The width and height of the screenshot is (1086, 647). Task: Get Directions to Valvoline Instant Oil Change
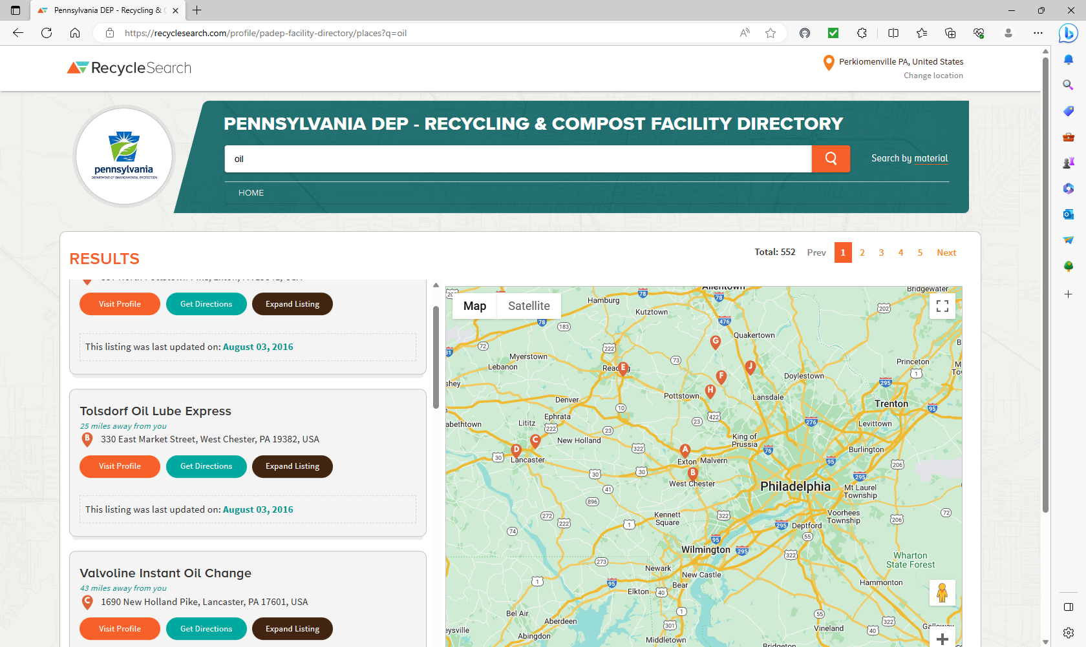tap(206, 629)
